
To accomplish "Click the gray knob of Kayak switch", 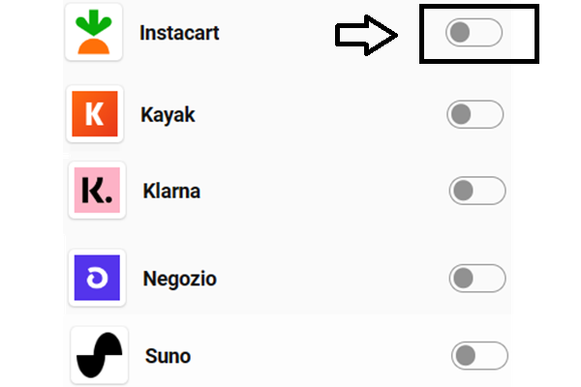I will [x=462, y=115].
